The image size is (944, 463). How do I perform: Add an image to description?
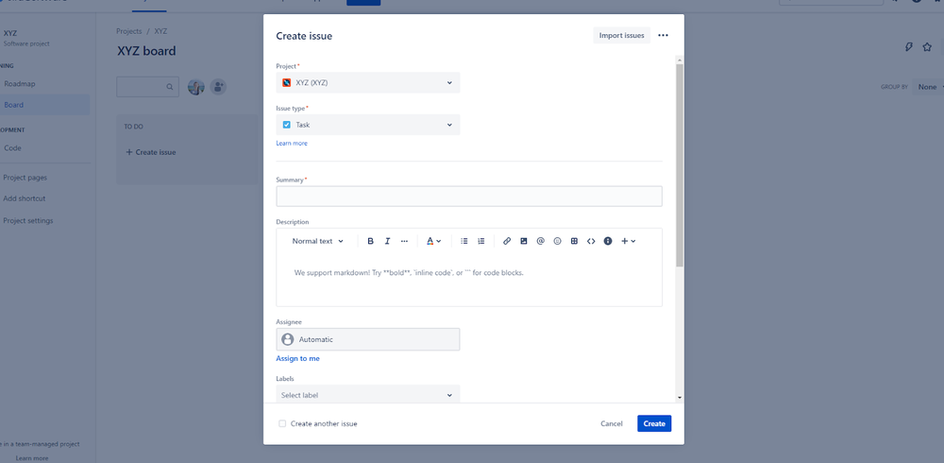(x=524, y=241)
